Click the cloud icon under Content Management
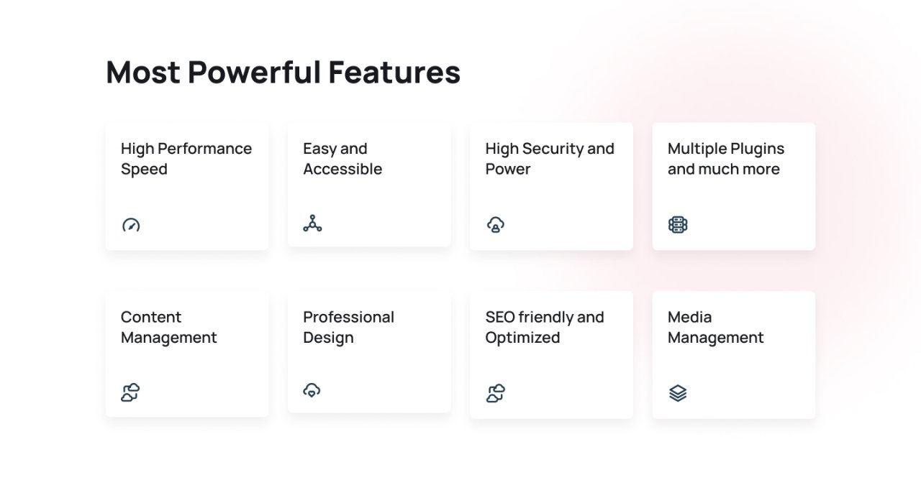921x480 pixels. tap(130, 393)
